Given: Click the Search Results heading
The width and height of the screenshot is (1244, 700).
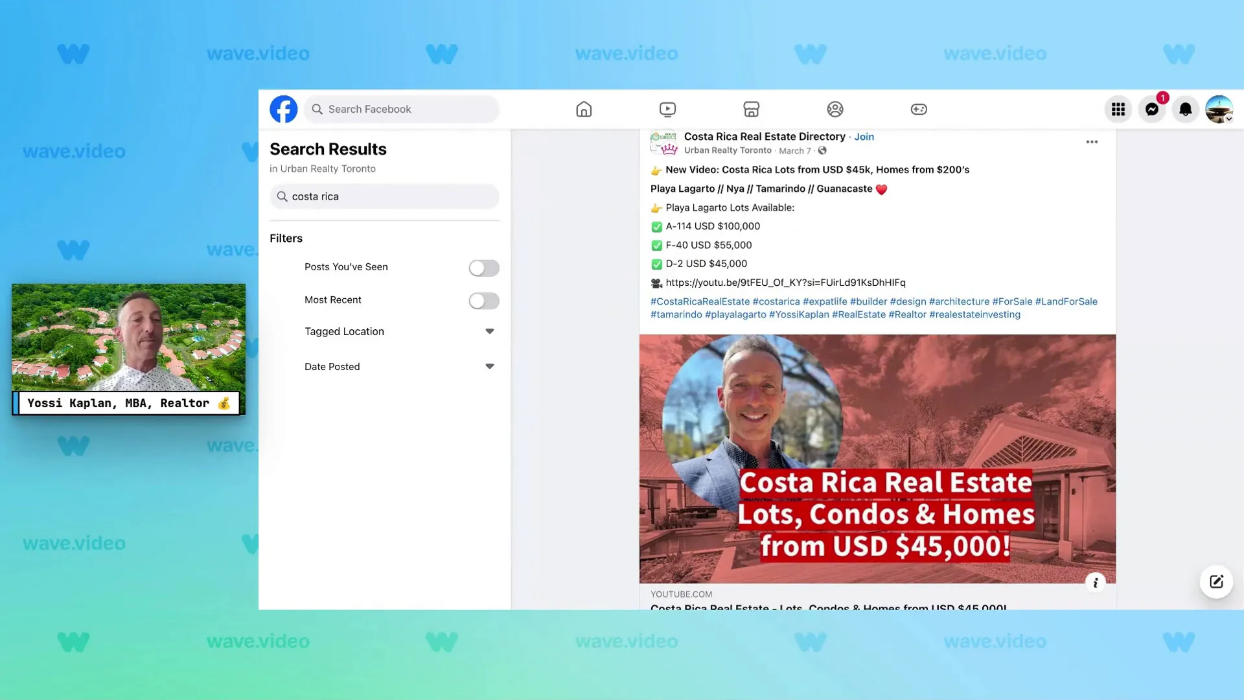Looking at the screenshot, I should (x=328, y=149).
